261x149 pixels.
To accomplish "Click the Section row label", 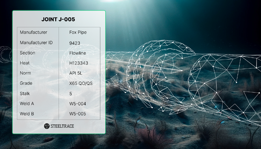I will 28,53.
